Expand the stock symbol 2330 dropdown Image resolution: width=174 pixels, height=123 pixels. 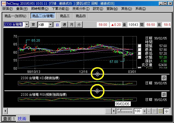(x=27, y=24)
